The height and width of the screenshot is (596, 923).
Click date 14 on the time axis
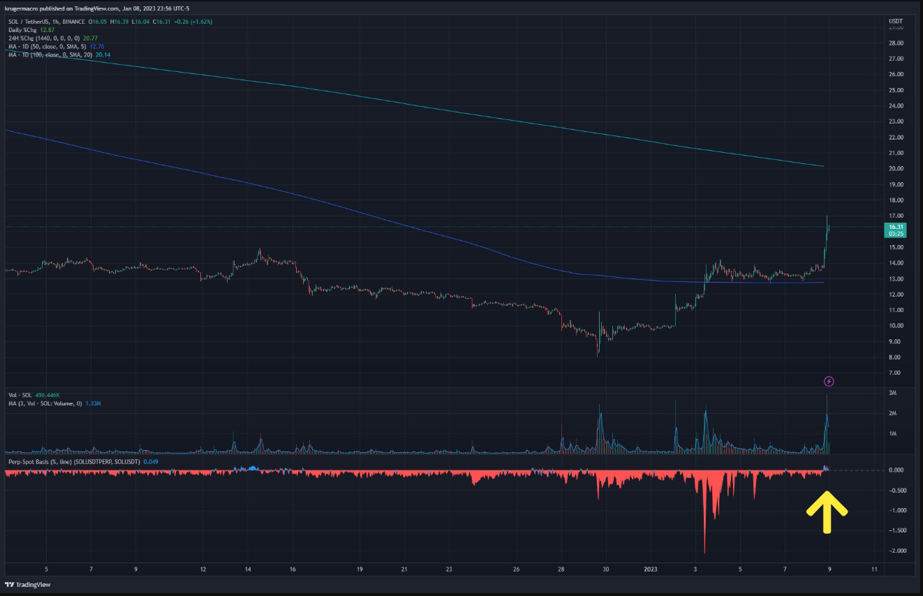[x=248, y=569]
